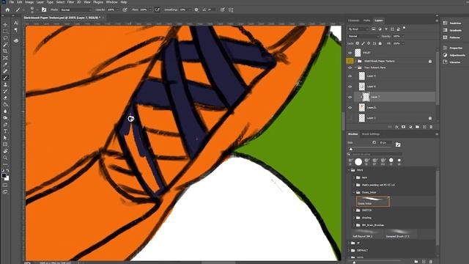Open the Swatches panel
Image resolution: width=469 pixels, height=264 pixels.
point(452,23)
